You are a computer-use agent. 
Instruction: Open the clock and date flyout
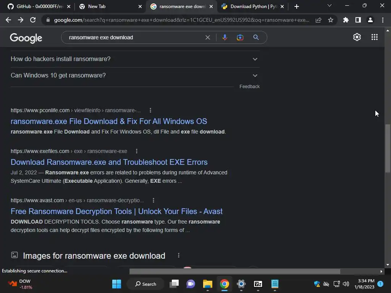pyautogui.click(x=364, y=284)
